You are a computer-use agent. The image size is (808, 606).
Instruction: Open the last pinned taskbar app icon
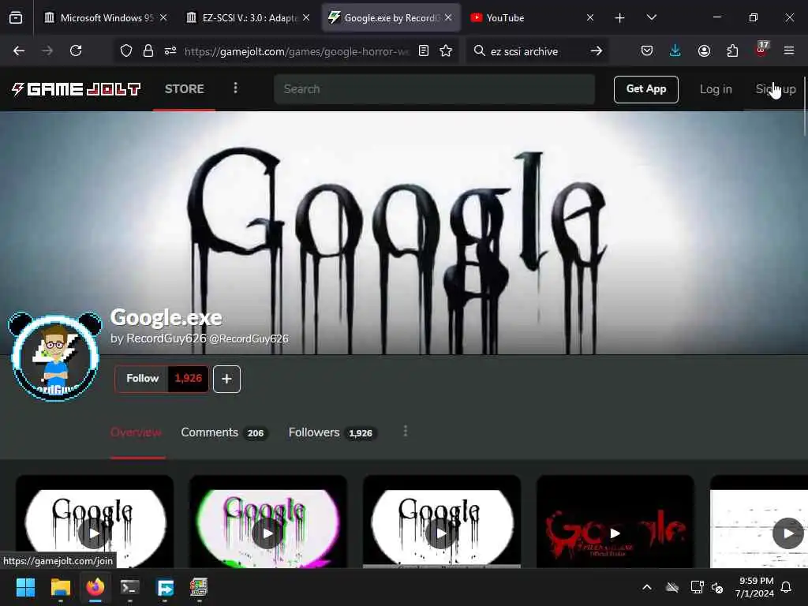tap(199, 587)
